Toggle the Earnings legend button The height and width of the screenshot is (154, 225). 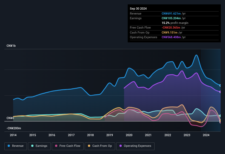[x=39, y=146]
